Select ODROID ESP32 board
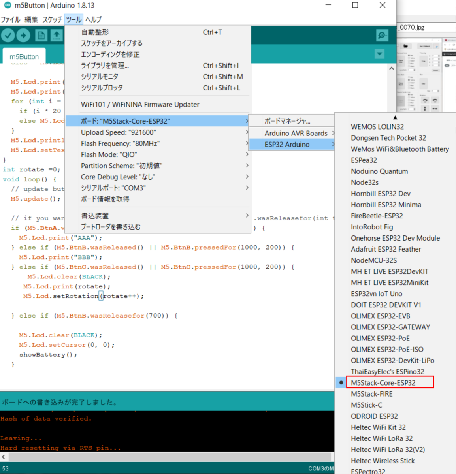456x474 pixels. (x=395, y=416)
